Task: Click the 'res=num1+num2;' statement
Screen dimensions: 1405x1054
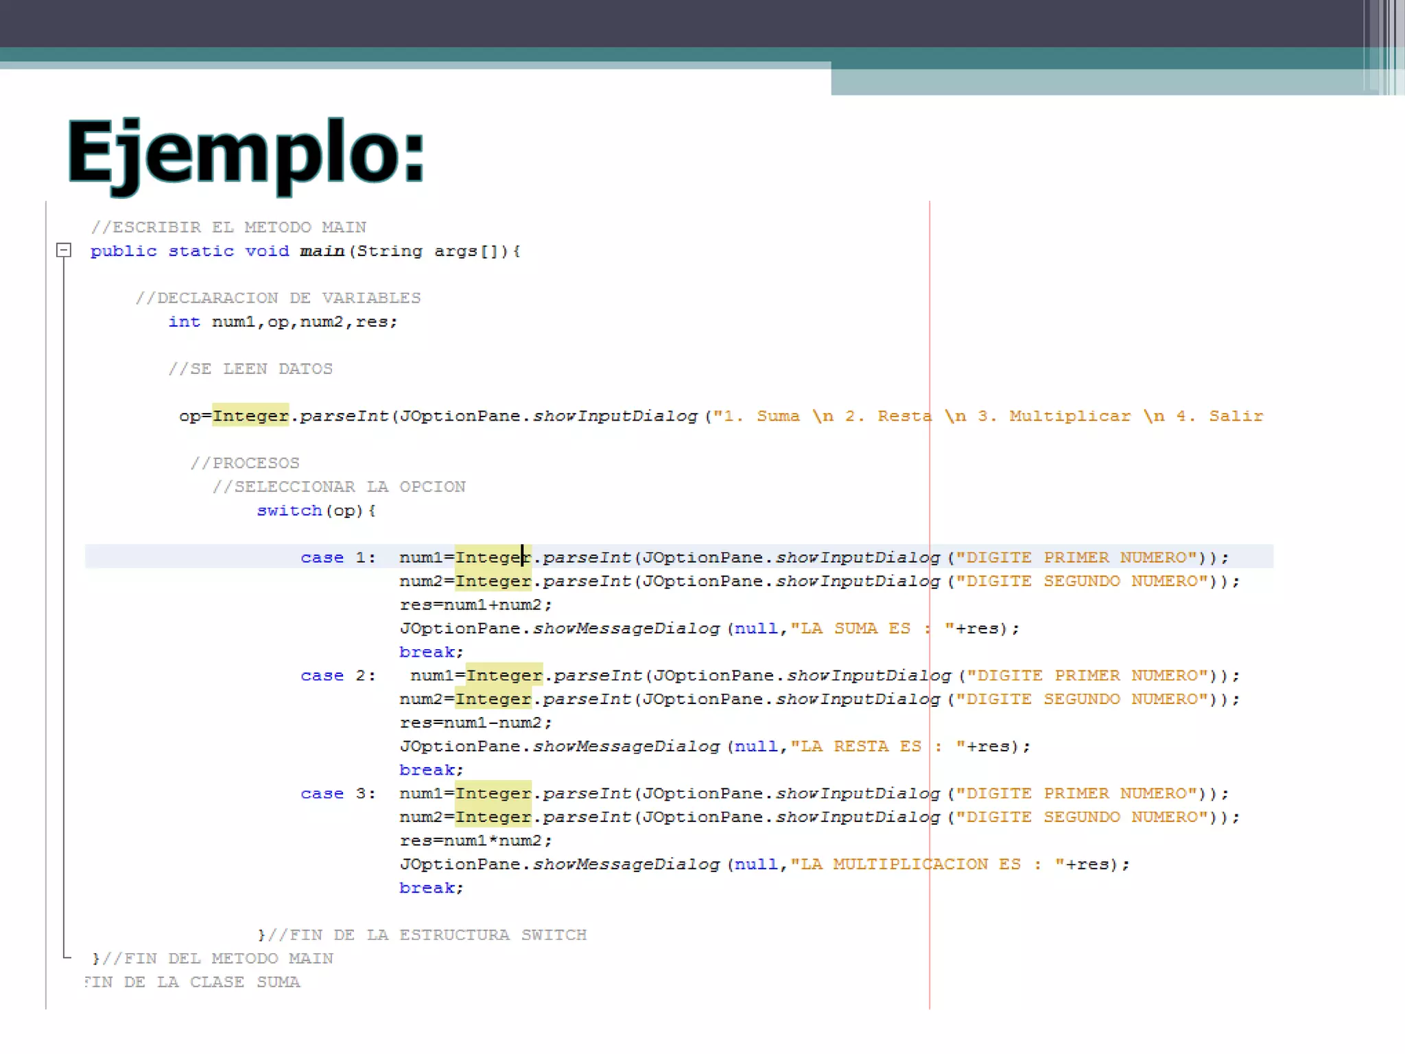Action: 475,605
